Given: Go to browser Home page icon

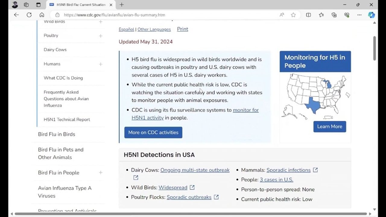Looking at the screenshot, I should click(42, 15).
